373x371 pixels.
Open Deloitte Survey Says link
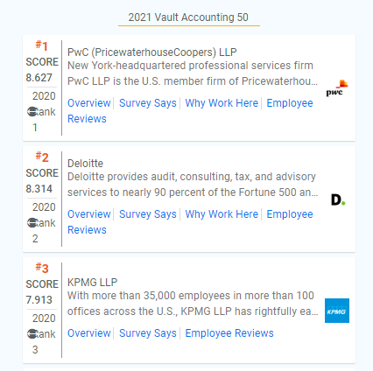148,214
